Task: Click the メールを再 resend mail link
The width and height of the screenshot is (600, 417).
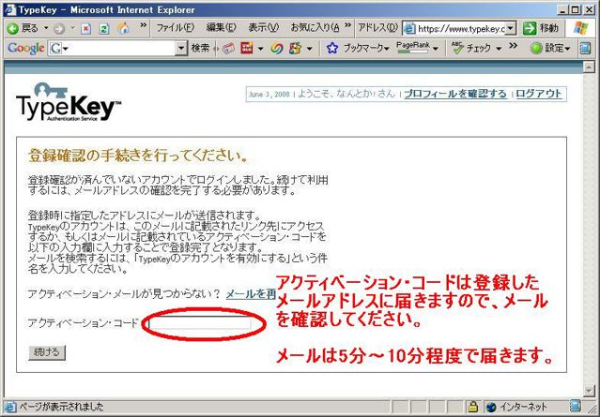Action: click(x=251, y=294)
